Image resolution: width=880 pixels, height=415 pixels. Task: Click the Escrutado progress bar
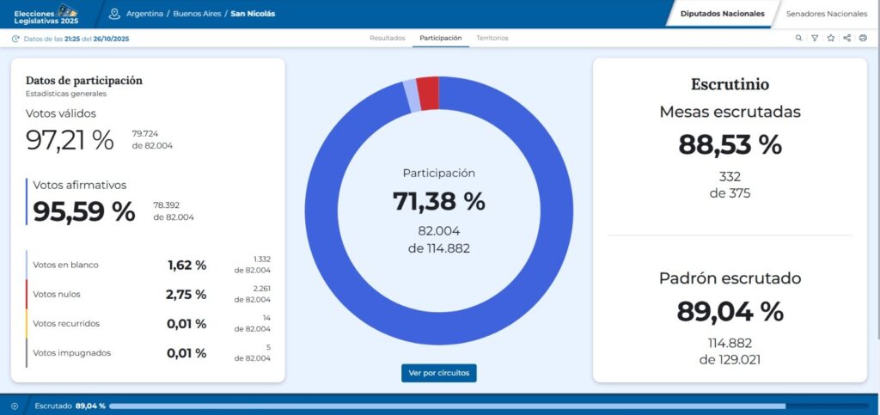click(x=489, y=406)
